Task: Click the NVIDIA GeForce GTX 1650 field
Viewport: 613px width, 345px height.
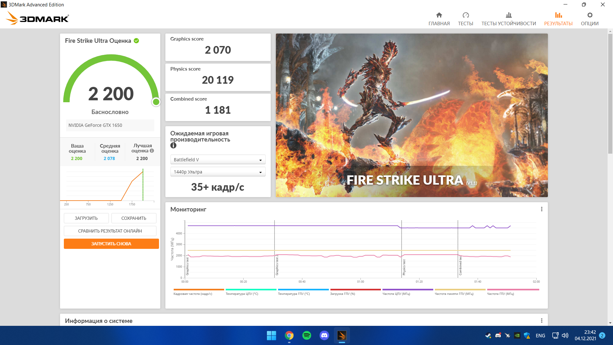Action: (110, 125)
